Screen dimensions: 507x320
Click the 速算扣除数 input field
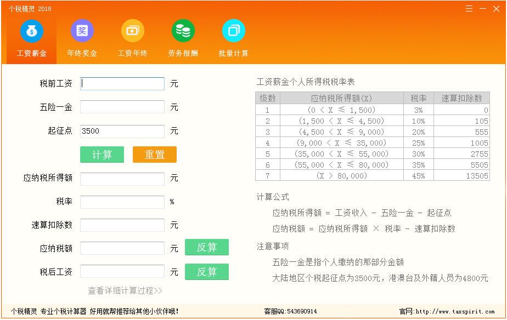pyautogui.click(x=122, y=225)
